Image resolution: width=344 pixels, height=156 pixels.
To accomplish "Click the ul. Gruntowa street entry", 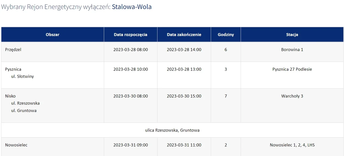I will tap(24, 111).
